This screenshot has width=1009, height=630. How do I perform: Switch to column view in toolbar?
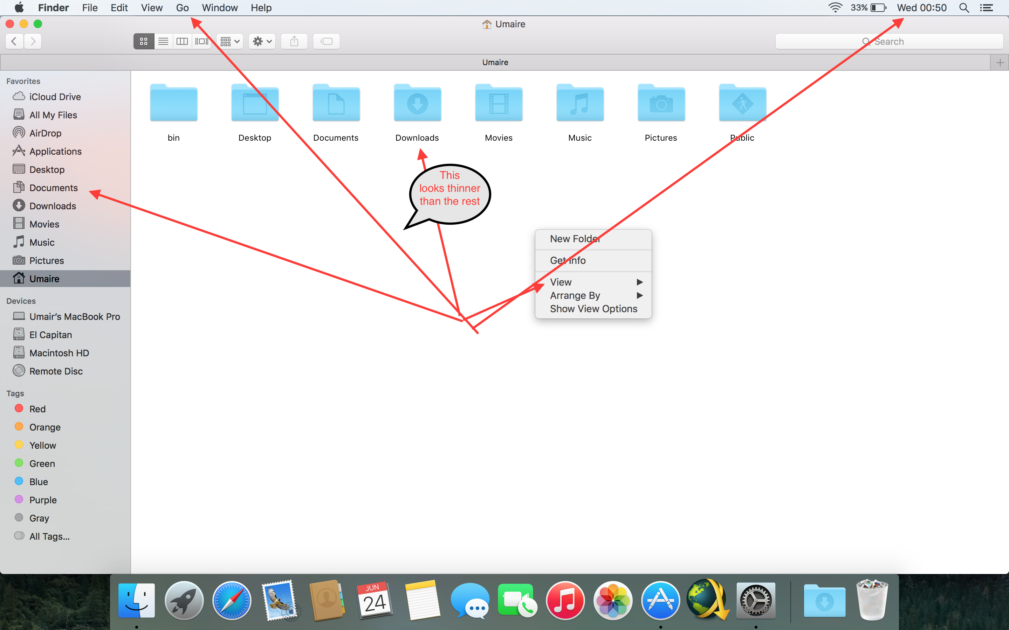tap(182, 41)
